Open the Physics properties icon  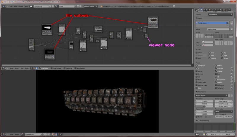point(229,10)
